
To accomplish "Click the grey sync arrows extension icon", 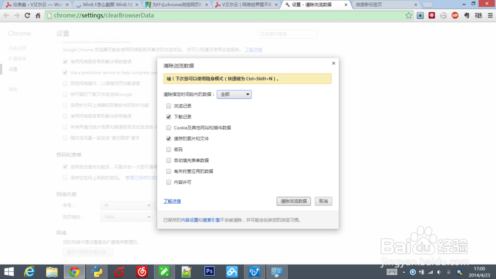I will point(443,15).
